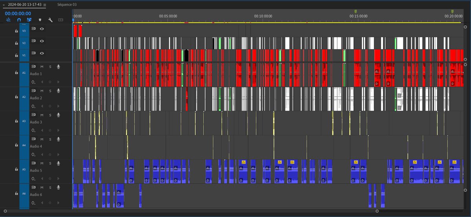The width and height of the screenshot is (471, 217).
Task: Open Show Keyframes menu on Audio 2
Action: [33, 106]
